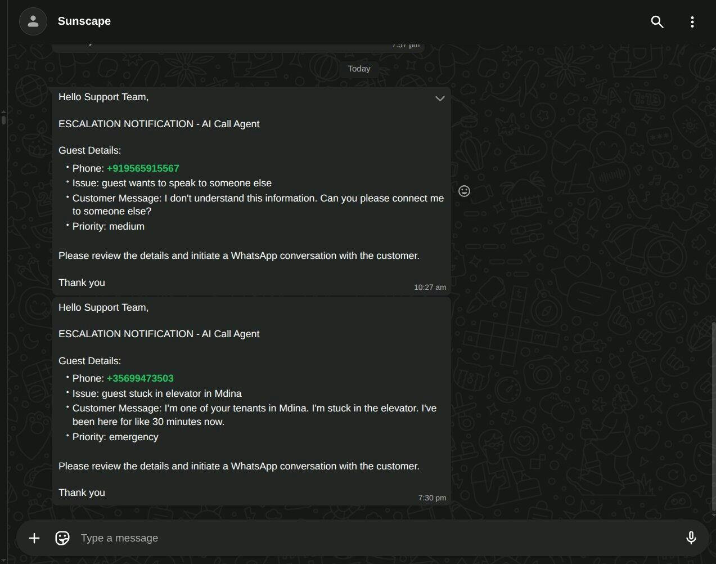Focus the Type a message field
716x564 pixels.
tap(371, 538)
